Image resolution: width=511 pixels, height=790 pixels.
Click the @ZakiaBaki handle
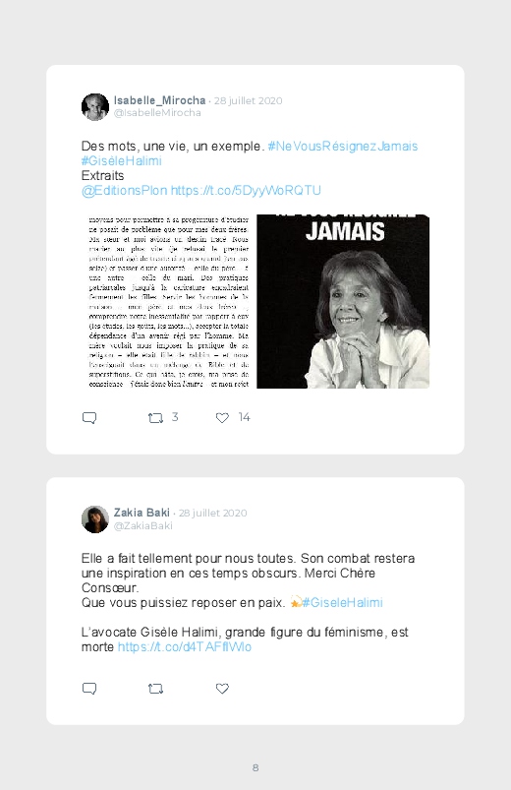click(x=142, y=525)
